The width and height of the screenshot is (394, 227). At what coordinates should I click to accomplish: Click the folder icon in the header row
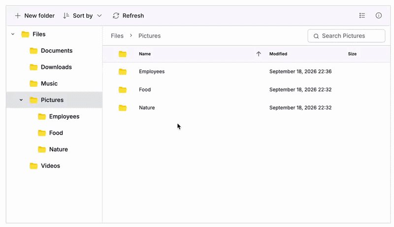click(123, 54)
